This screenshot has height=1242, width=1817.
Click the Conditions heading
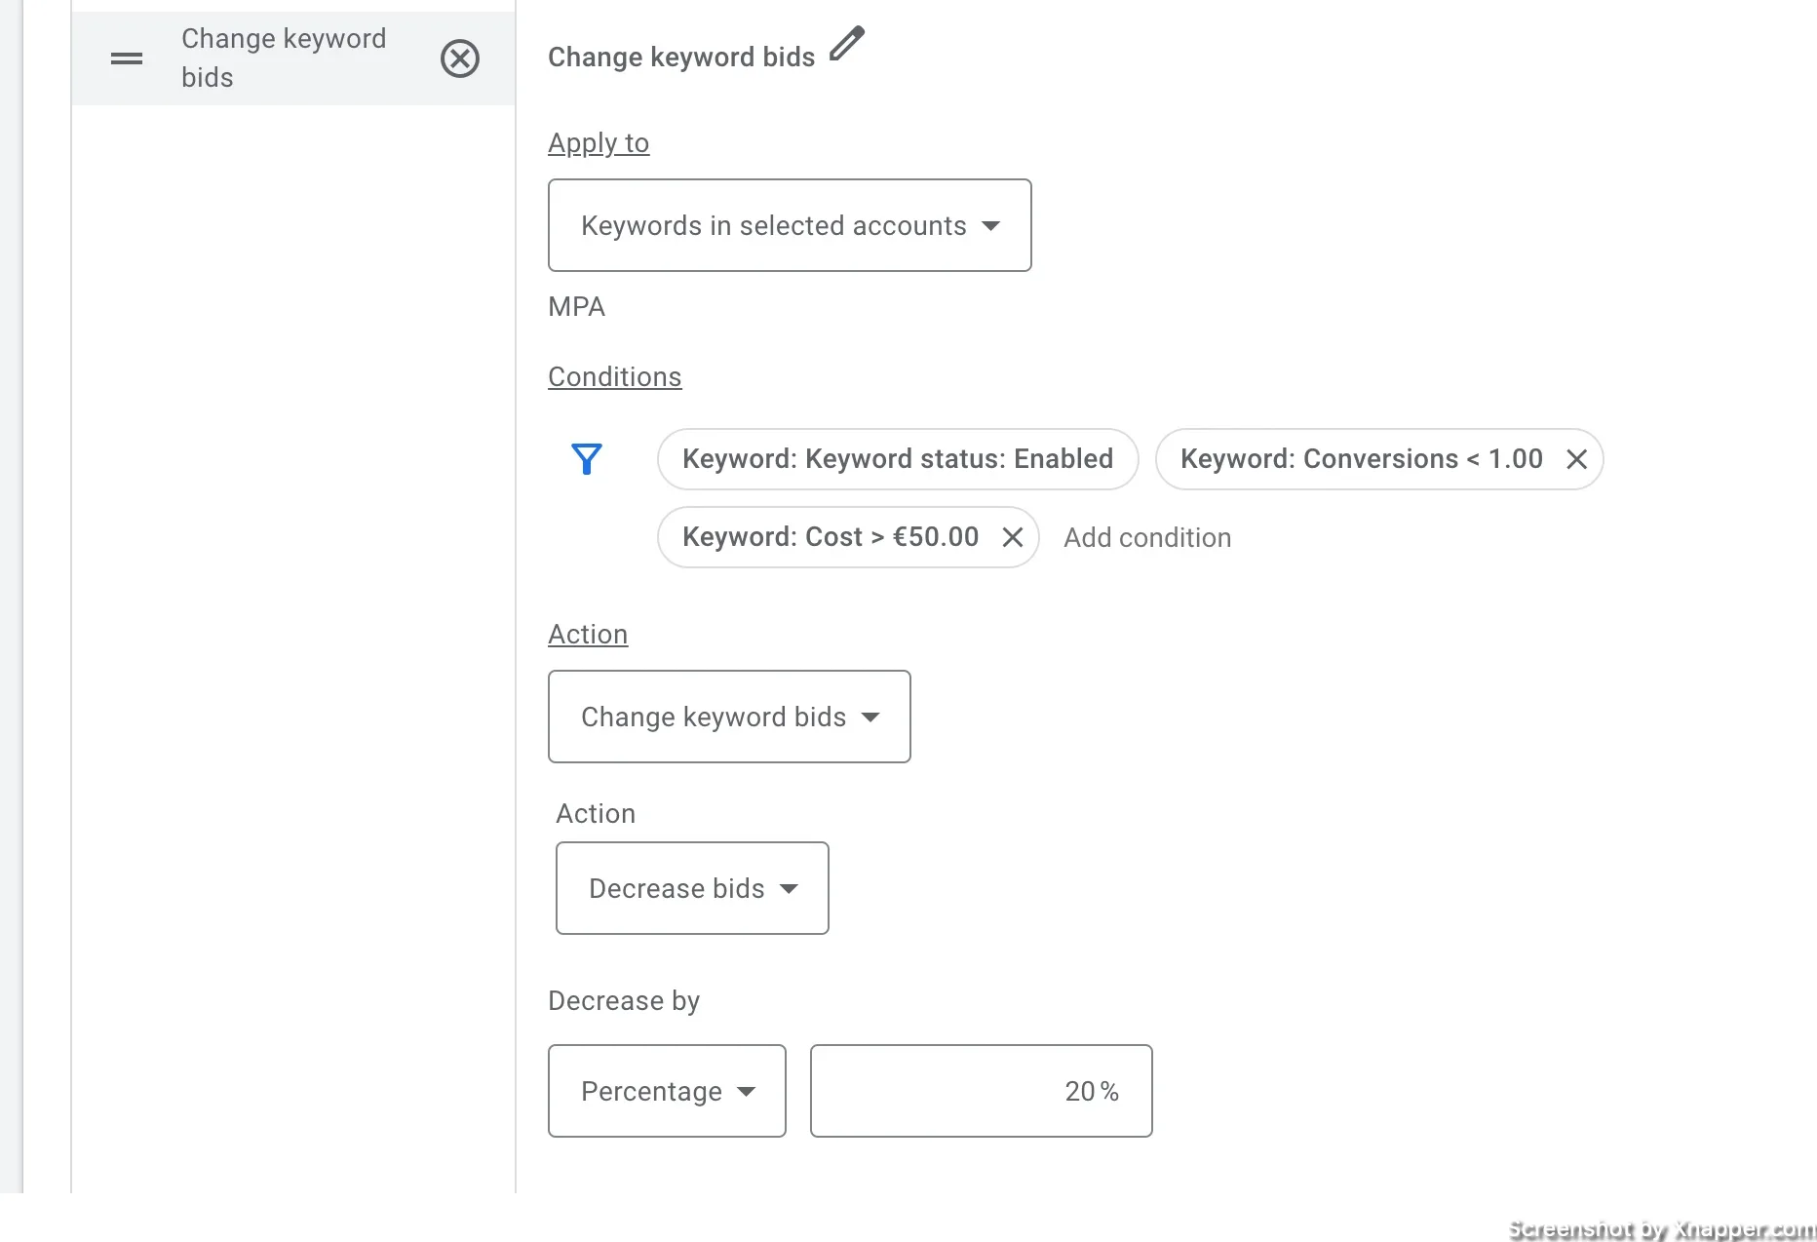pyautogui.click(x=615, y=377)
